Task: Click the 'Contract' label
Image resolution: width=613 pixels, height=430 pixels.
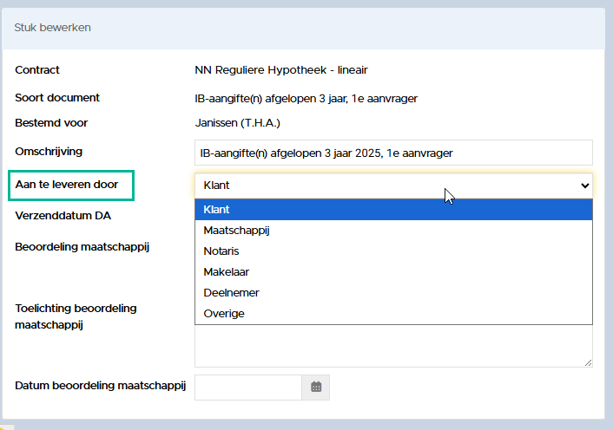Action: (x=37, y=70)
